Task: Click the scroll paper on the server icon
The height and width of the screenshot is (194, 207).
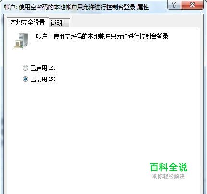Action: click(x=17, y=44)
